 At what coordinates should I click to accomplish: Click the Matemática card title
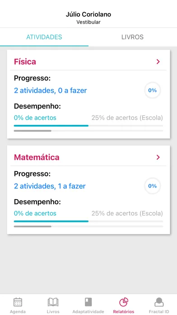click(37, 157)
